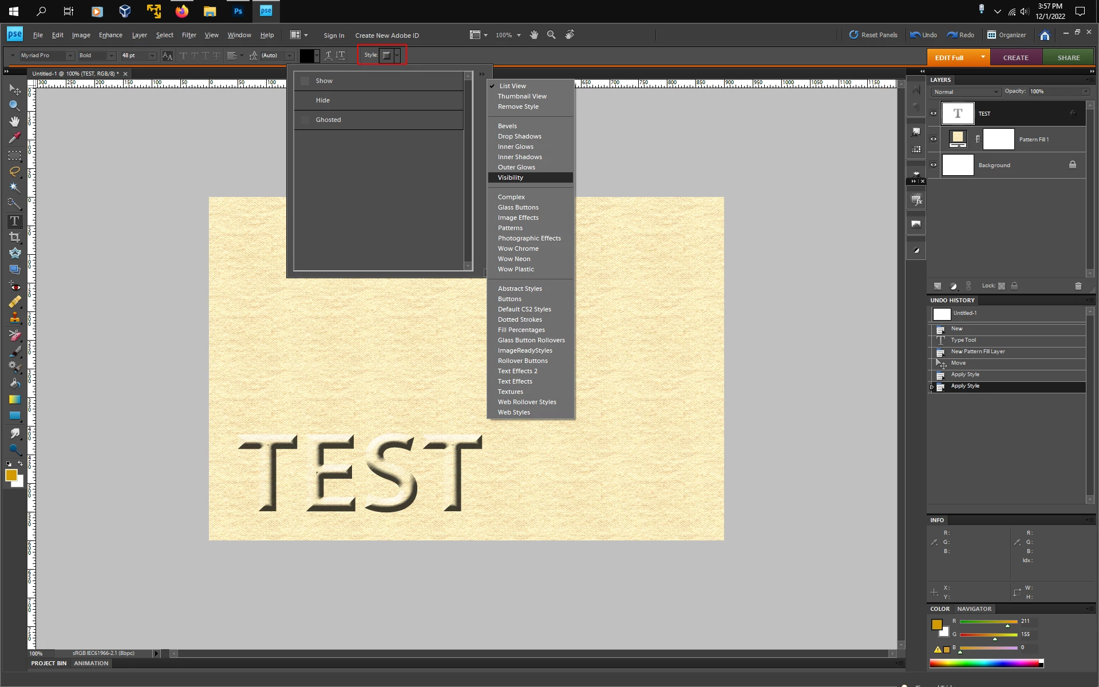This screenshot has height=687, width=1099.
Task: Click the black text color swatch
Action: (307, 56)
